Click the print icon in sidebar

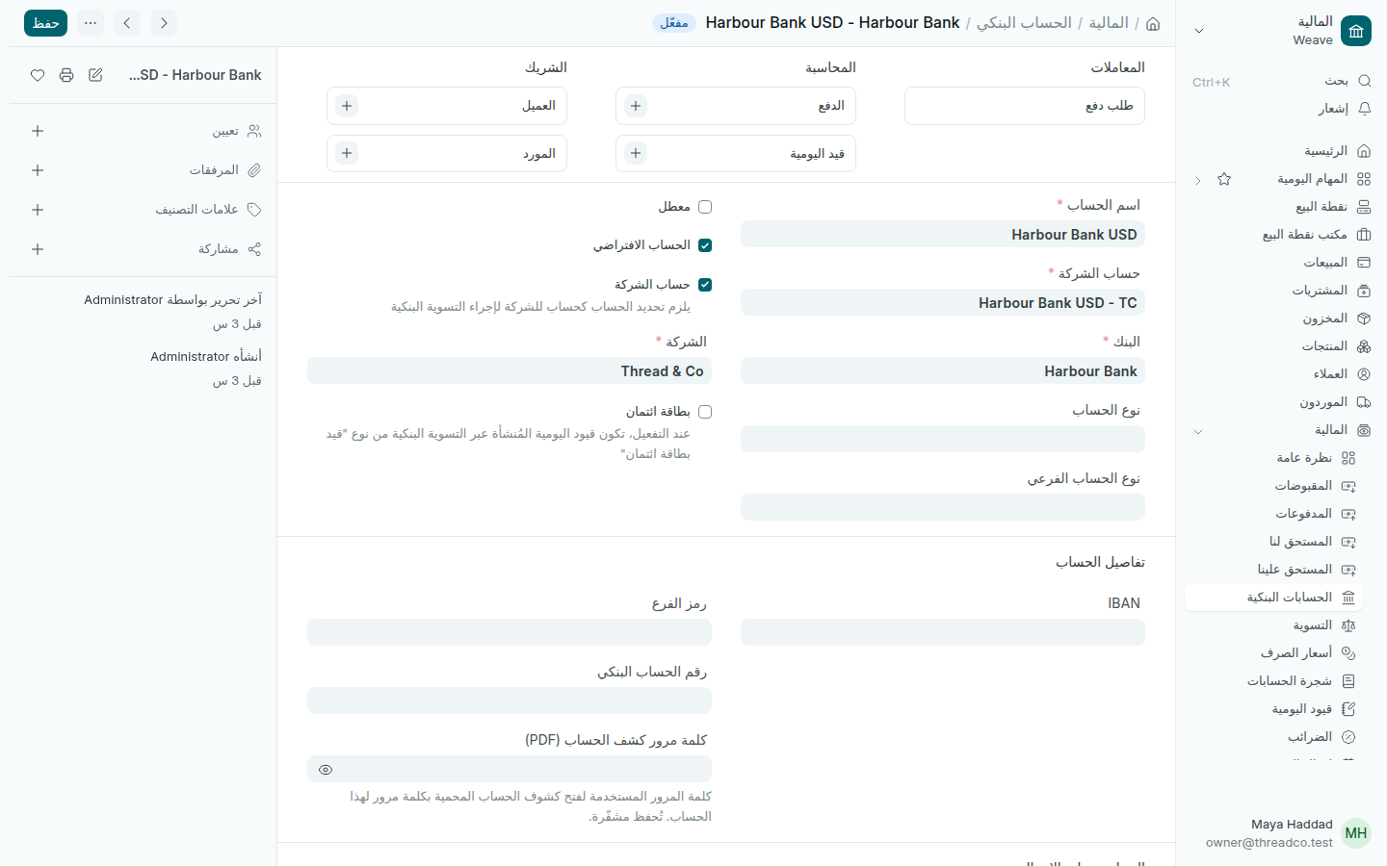(x=66, y=75)
